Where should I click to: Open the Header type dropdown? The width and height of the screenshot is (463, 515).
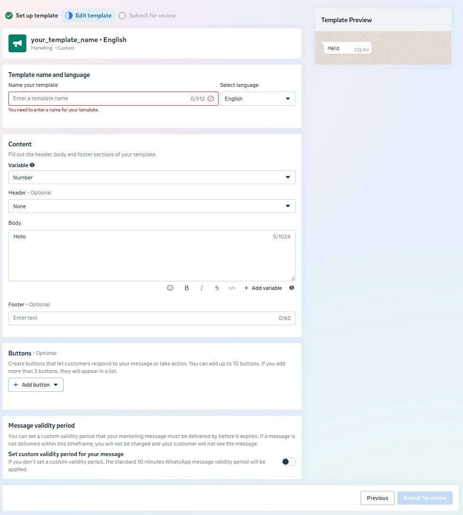(152, 206)
